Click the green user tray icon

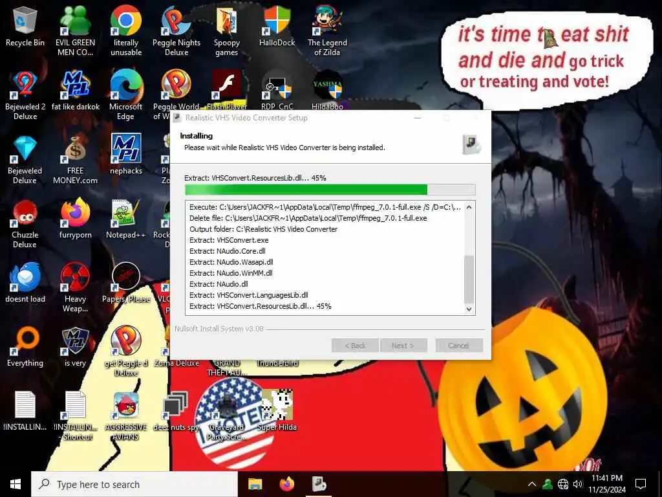click(x=548, y=484)
